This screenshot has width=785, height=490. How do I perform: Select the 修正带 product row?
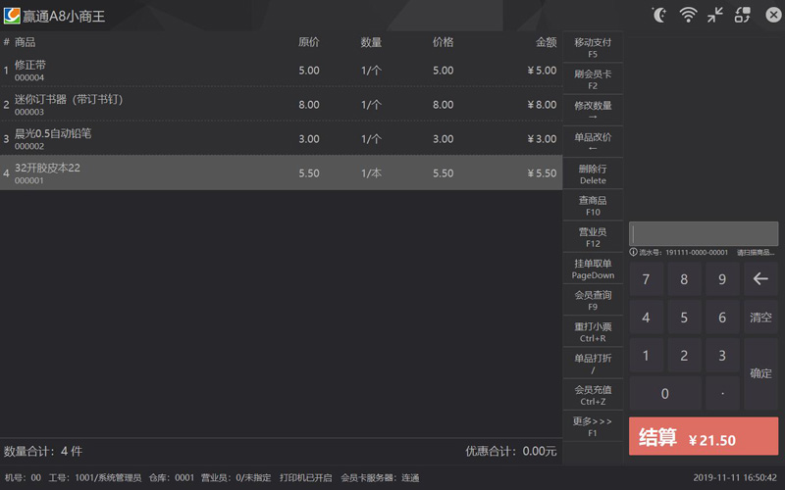(x=281, y=71)
